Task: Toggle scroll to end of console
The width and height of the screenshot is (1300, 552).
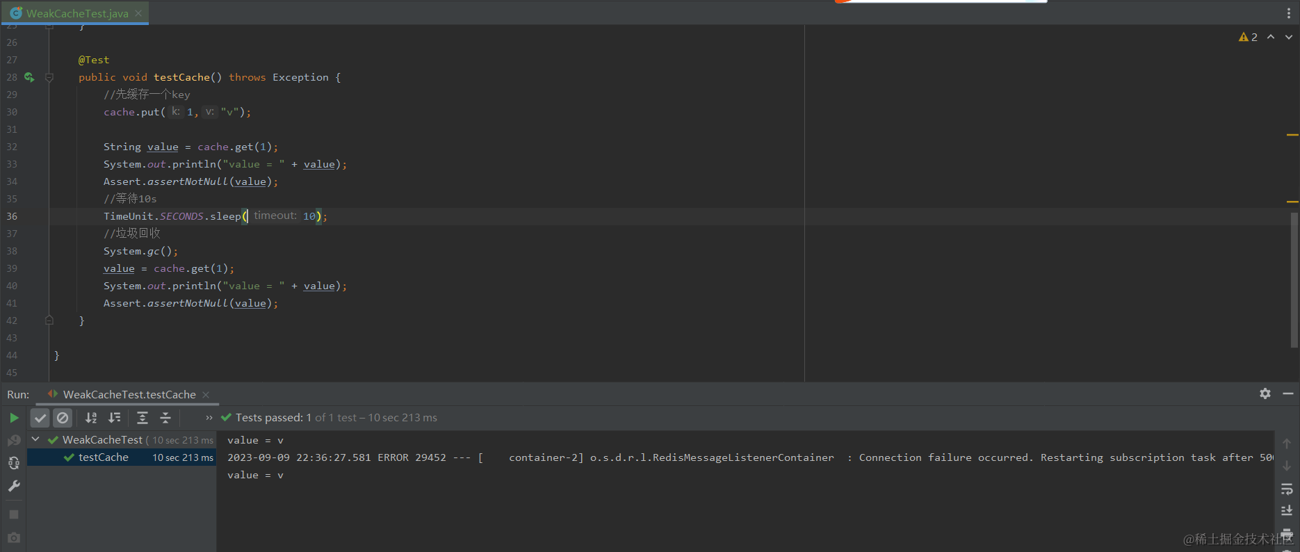Action: click(x=1287, y=511)
